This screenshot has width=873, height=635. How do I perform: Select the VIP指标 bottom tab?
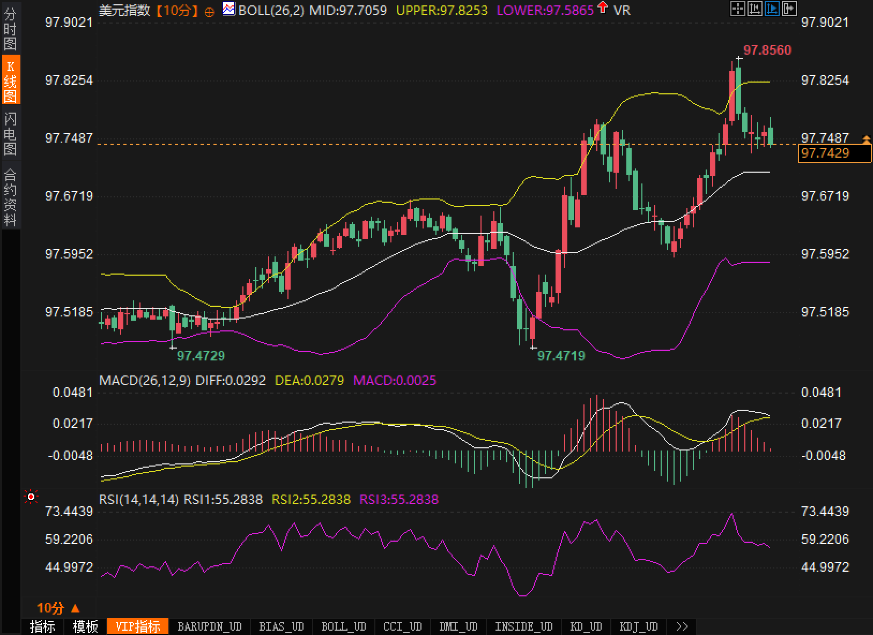[x=138, y=626]
